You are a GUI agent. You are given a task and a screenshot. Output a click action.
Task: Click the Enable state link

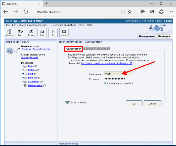[25, 57]
